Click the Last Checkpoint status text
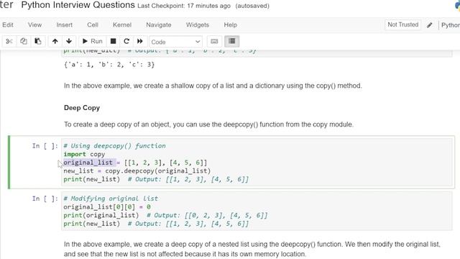Image resolution: width=460 pixels, height=259 pixels. (x=184, y=6)
